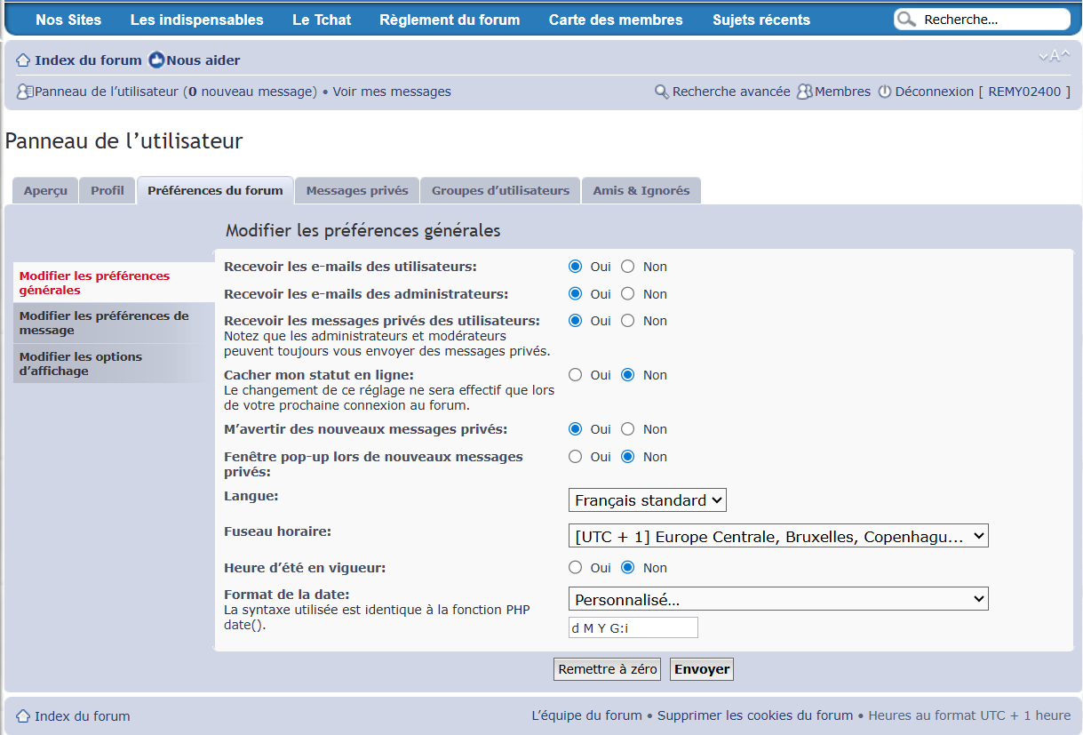Screen dimensions: 1083x735
Task: Click Index du forum link at top
Action: tap(88, 60)
